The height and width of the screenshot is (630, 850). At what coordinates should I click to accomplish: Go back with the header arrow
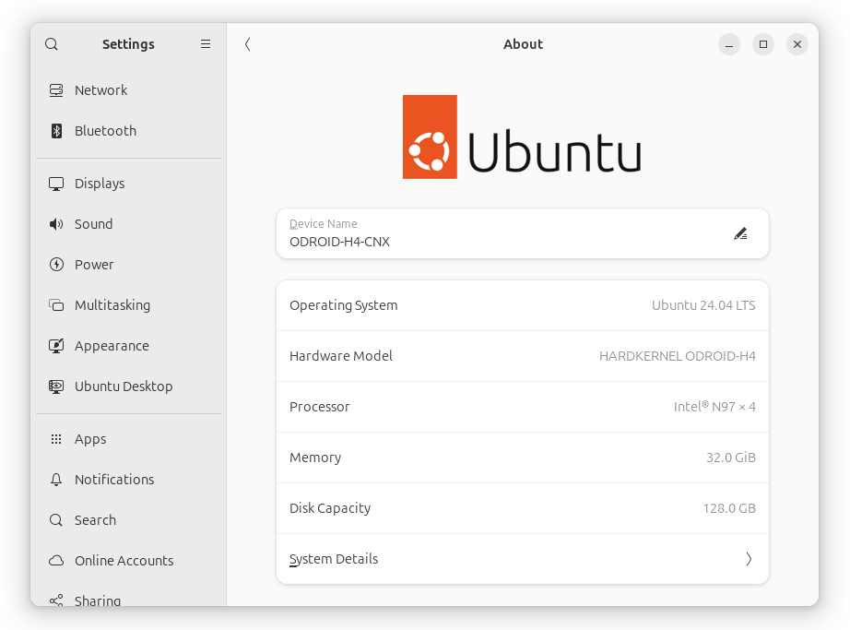pos(248,44)
